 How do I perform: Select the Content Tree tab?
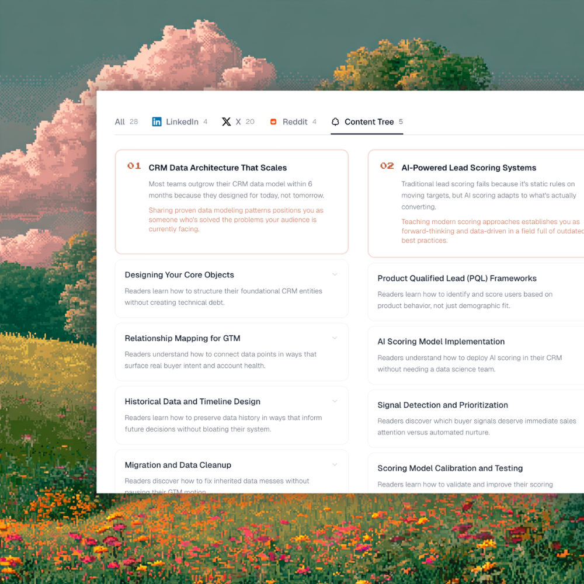point(367,122)
